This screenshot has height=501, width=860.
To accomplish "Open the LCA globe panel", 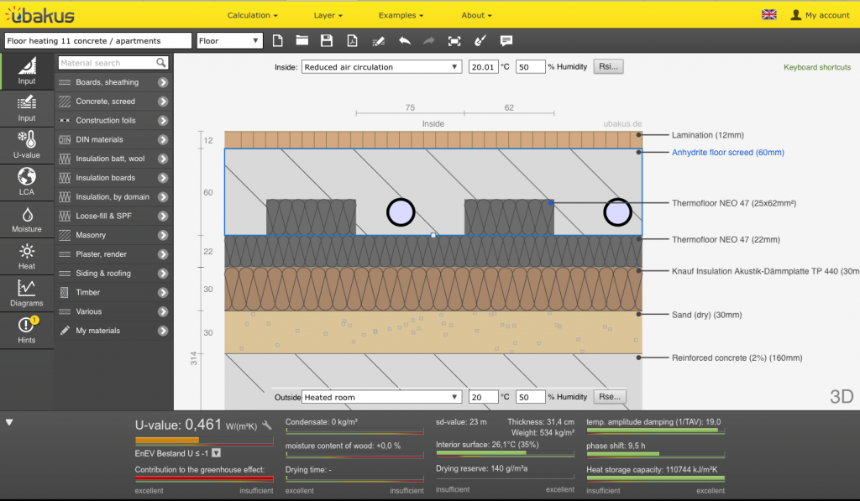I will click(x=27, y=181).
